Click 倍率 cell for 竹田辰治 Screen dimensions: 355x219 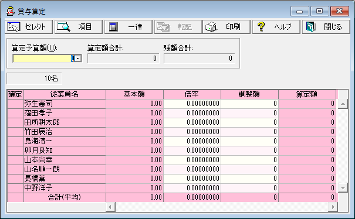click(192, 132)
